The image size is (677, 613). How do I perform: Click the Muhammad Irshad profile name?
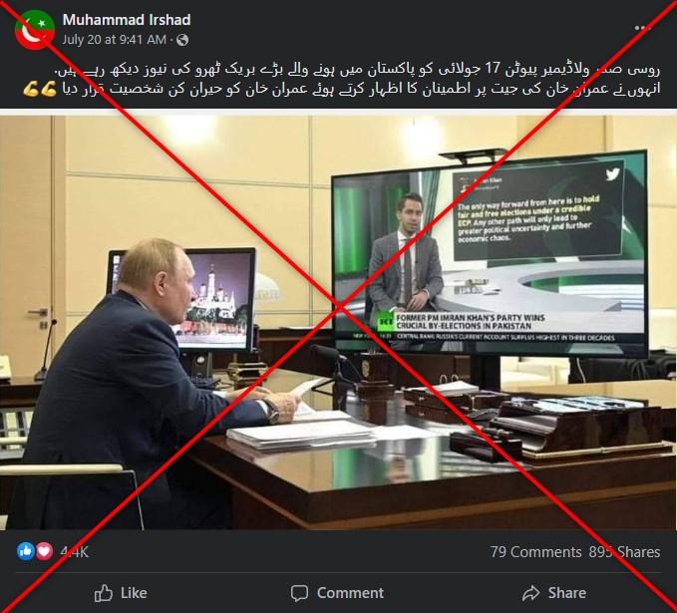click(x=127, y=20)
